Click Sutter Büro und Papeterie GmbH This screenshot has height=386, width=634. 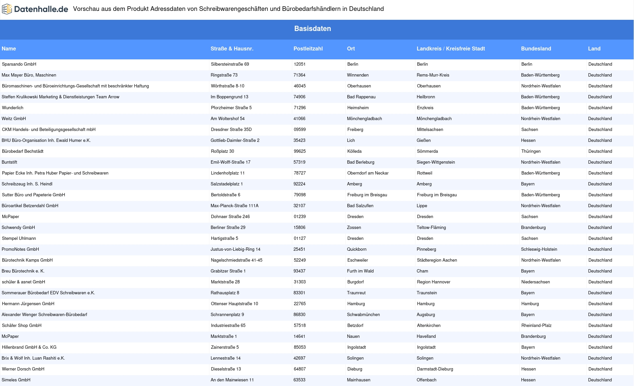[33, 195]
